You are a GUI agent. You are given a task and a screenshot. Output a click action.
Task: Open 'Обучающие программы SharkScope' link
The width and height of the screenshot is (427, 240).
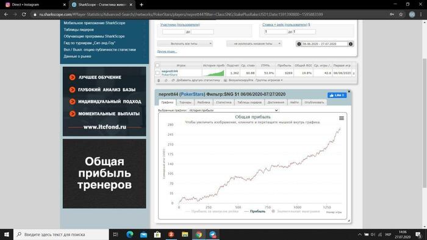tap(94, 36)
